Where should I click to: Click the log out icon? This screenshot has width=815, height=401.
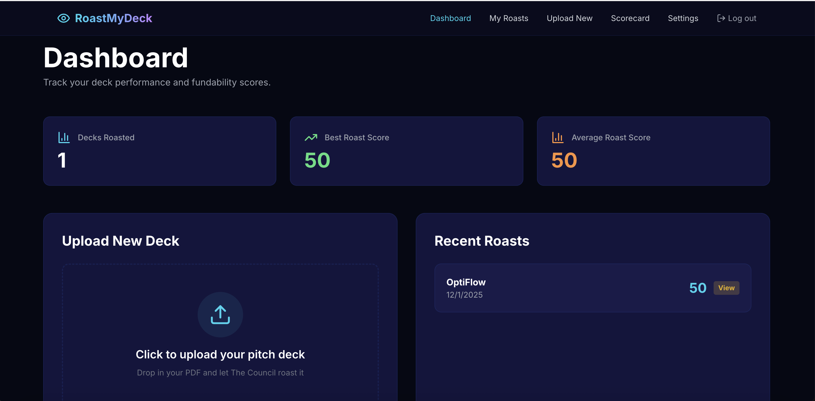click(722, 18)
